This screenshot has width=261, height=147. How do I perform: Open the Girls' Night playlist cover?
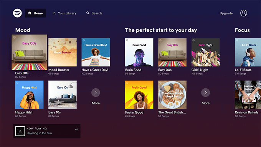pyautogui.click(x=206, y=52)
